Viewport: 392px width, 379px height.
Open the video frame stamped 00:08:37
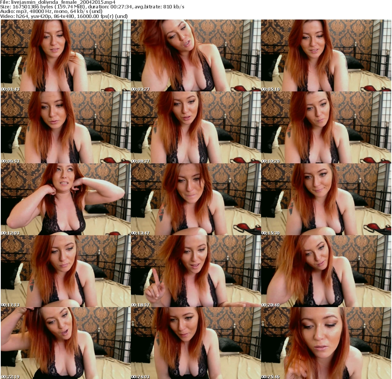coord(196,127)
